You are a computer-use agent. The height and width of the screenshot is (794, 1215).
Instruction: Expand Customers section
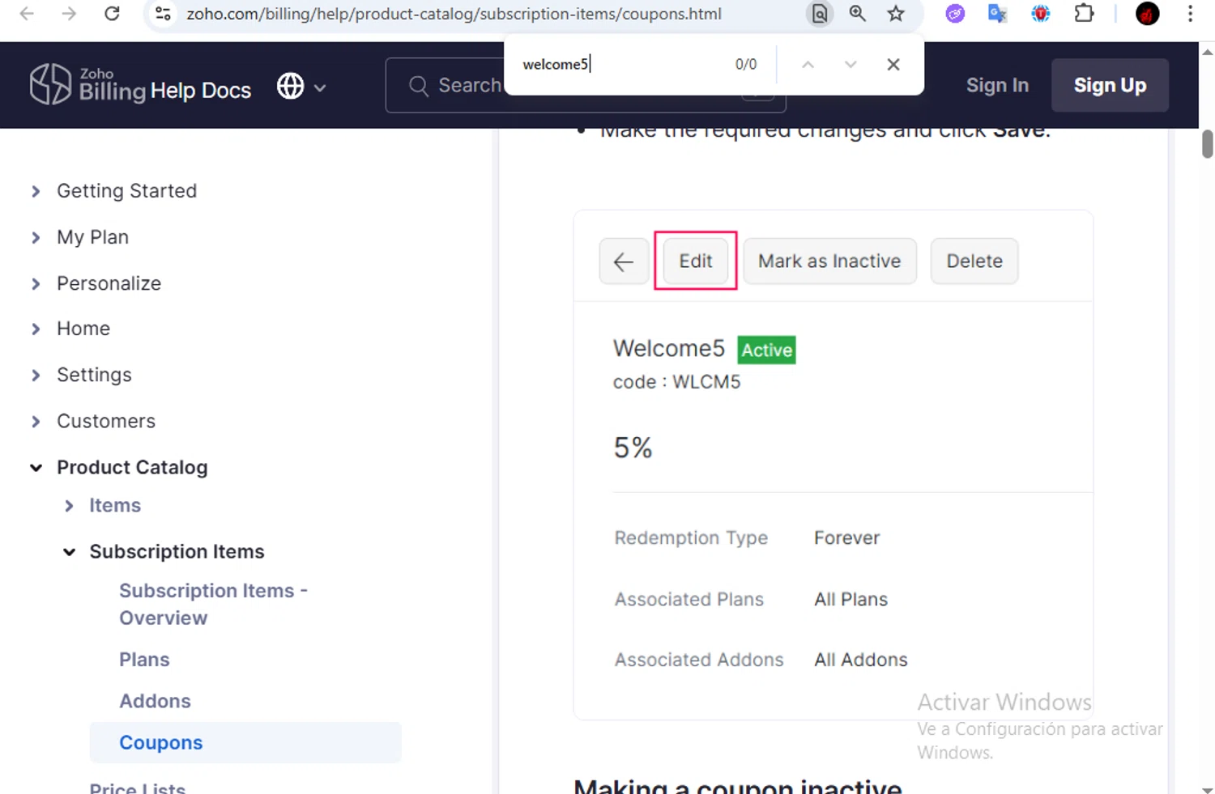pos(36,421)
